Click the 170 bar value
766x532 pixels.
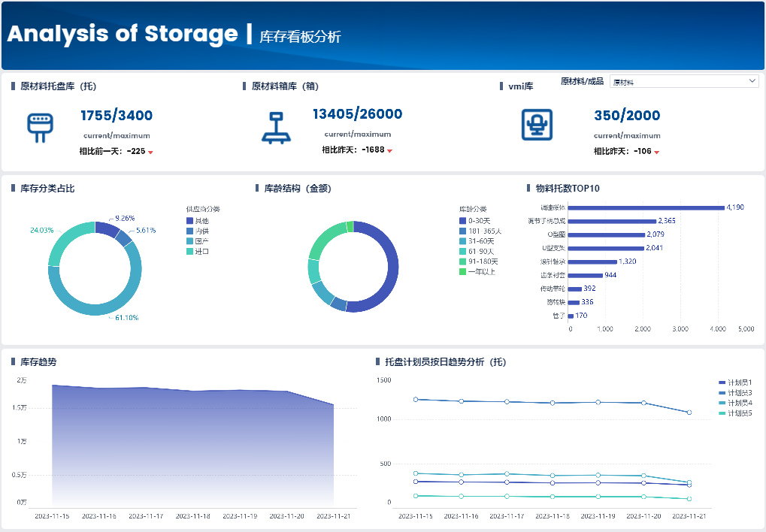coord(581,316)
